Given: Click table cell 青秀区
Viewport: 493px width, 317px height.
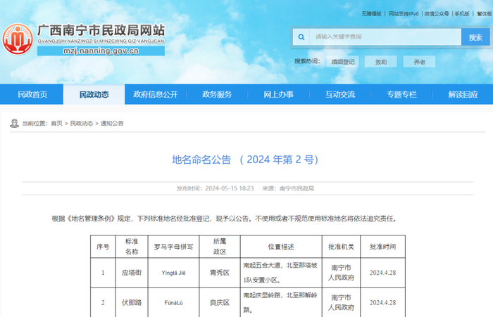Looking at the screenshot, I should [x=220, y=273].
